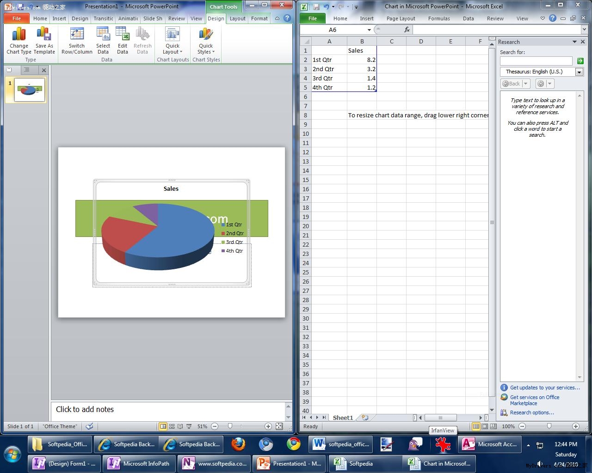This screenshot has width=592, height=473.
Task: Start research search with green arrow
Action: point(580,61)
